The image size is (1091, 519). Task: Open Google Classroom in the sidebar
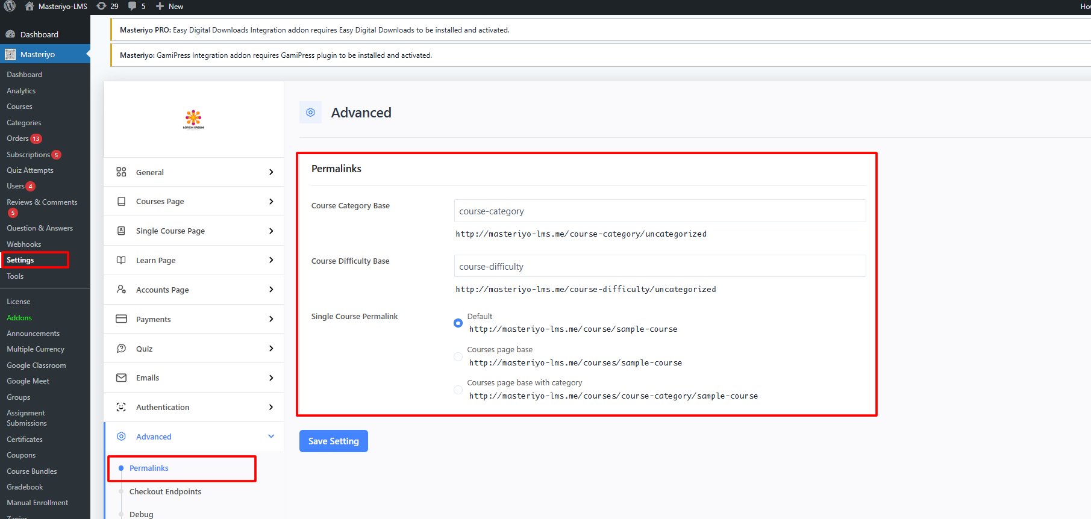36,365
